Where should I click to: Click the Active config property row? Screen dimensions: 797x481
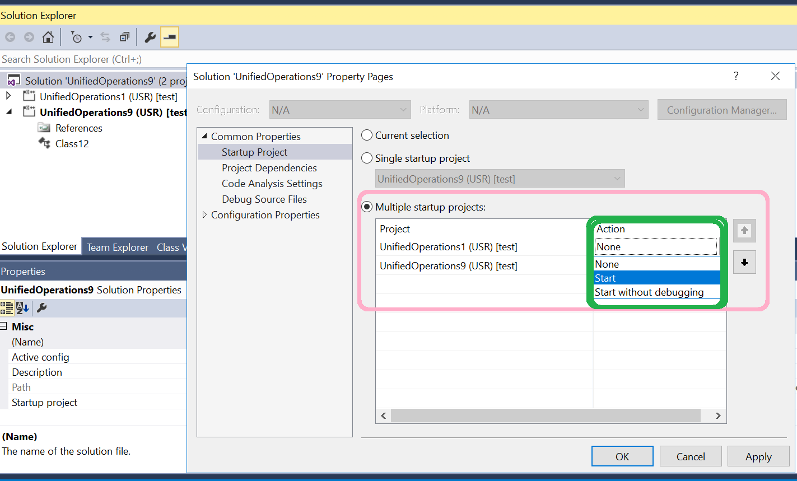coord(93,357)
